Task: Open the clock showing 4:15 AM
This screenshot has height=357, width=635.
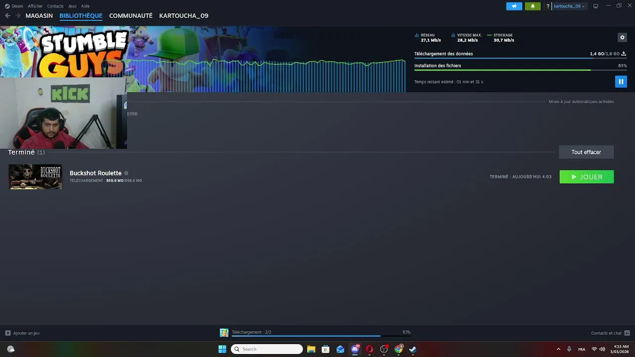Action: tap(621, 349)
